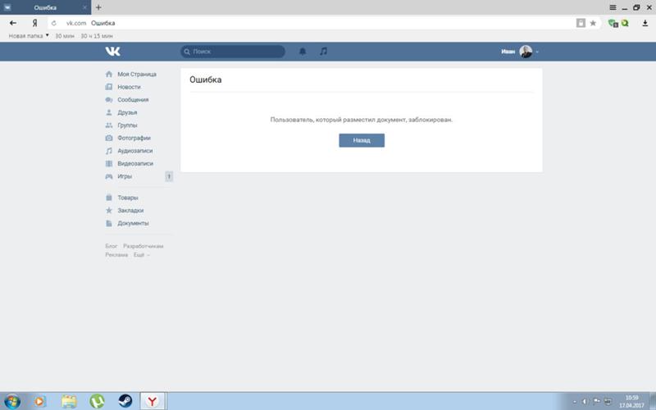This screenshot has height=410, width=656.
Task: Expand the Иван profile dropdown menu
Action: pos(520,52)
